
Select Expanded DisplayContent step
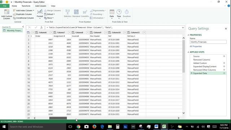click(x=205, y=66)
